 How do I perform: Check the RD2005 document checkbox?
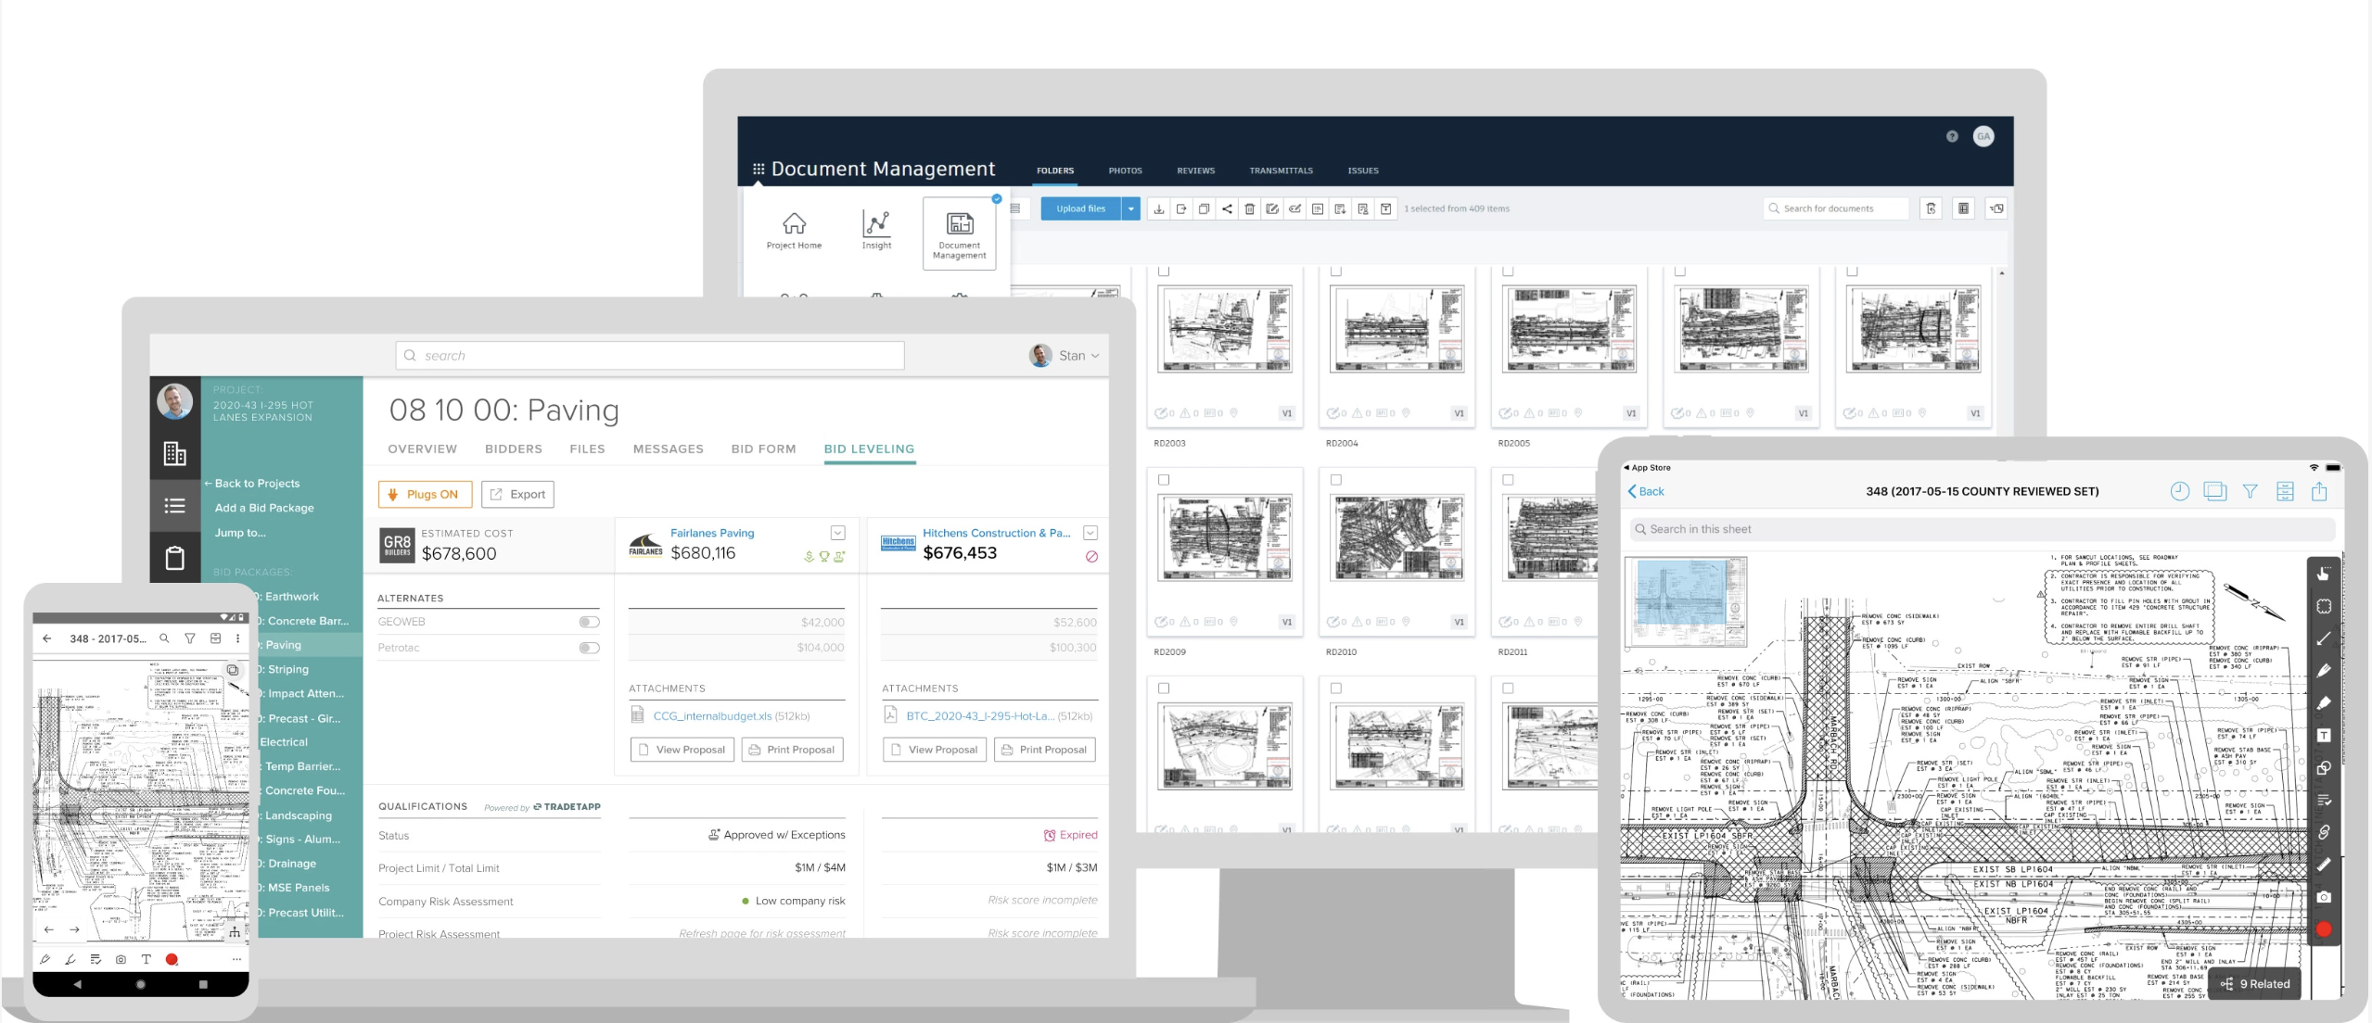click(1508, 272)
